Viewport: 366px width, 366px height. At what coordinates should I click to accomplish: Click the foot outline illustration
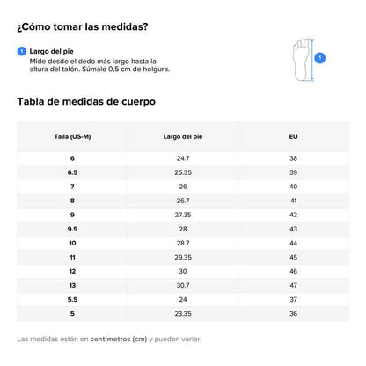[301, 60]
